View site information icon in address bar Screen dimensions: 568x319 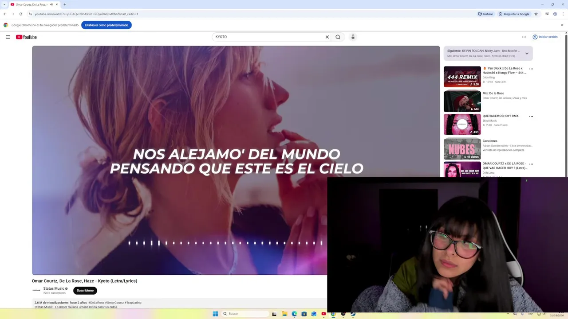click(30, 14)
